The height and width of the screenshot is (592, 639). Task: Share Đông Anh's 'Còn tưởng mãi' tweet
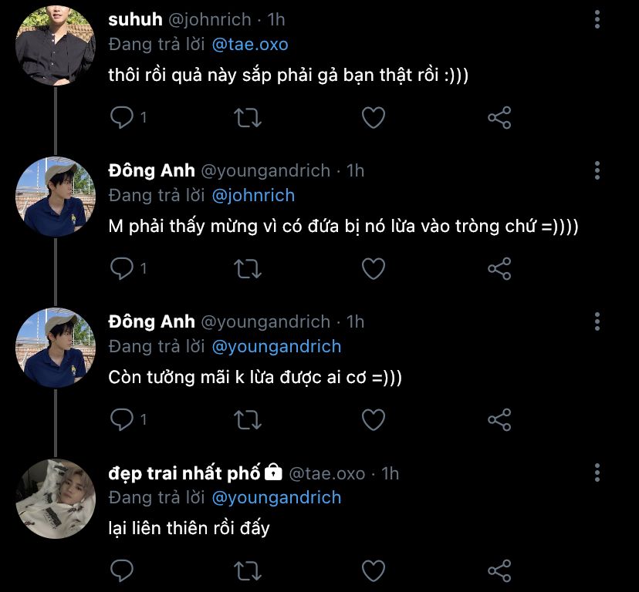pos(500,419)
